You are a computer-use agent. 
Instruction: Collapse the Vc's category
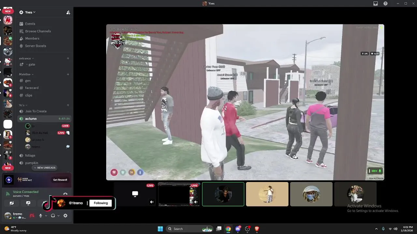(x=23, y=105)
